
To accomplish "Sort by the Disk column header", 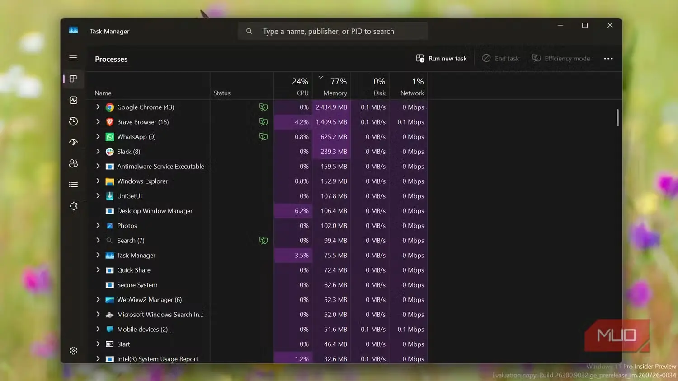I will [370, 86].
